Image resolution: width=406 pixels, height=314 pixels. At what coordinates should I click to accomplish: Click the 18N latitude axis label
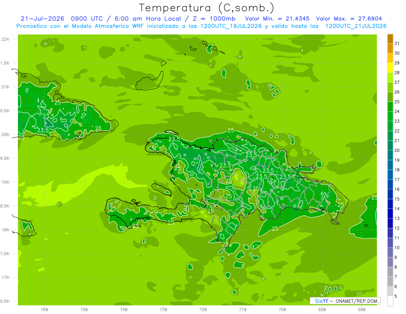coord(5,230)
